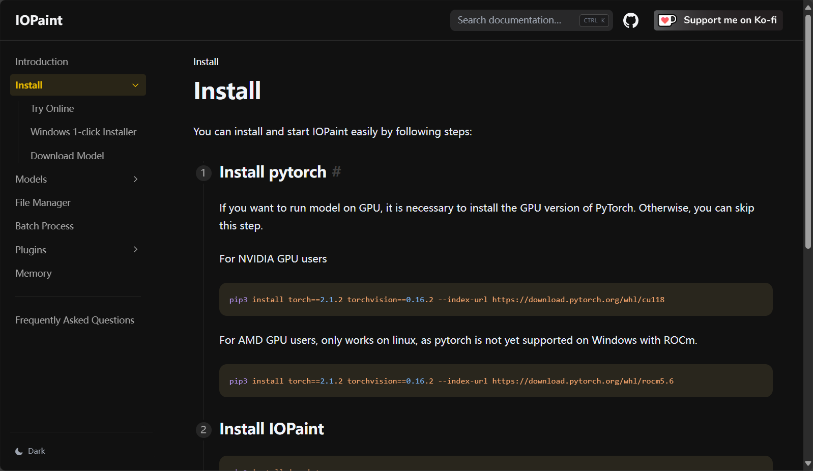This screenshot has width=813, height=471.
Task: Click the moon icon beside Dark
Action: 19,451
